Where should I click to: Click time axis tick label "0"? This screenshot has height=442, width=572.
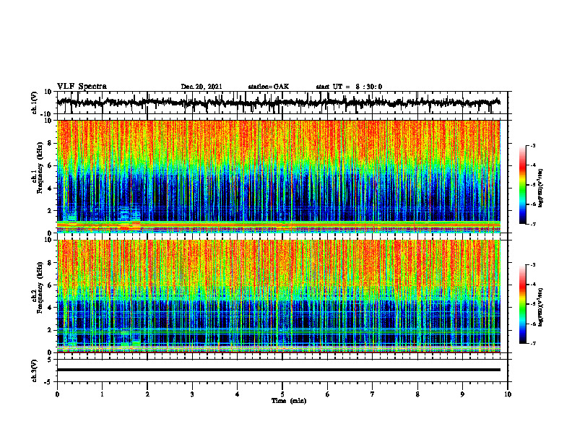coord(57,394)
